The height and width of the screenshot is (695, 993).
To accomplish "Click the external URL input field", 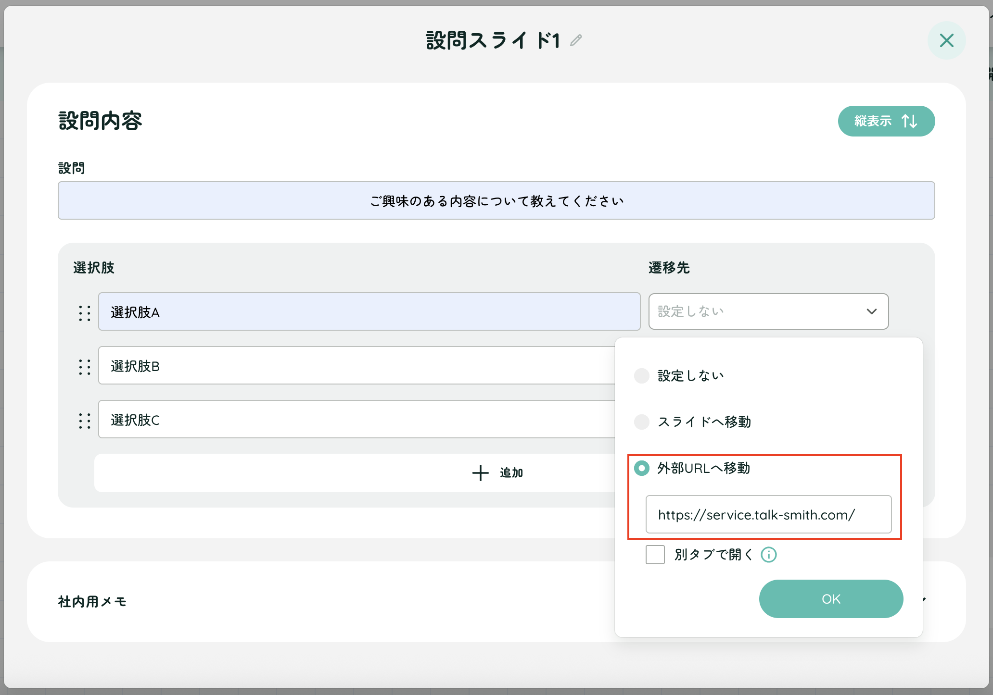I will pyautogui.click(x=768, y=514).
